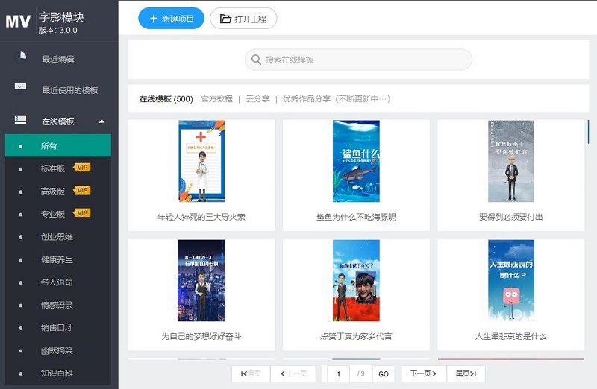Viewport: 597px width, 389px height.
Task: Click the magnifier icon in search box
Action: (x=256, y=60)
